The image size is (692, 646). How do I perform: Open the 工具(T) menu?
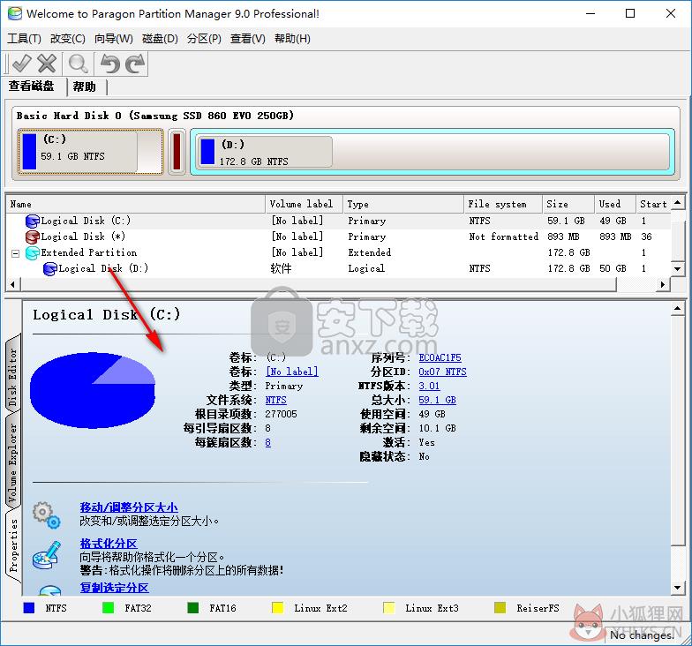click(25, 39)
